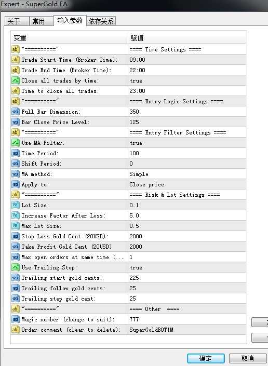Click the boolean icon beside Close all trades by time
The width and height of the screenshot is (268, 366).
point(15,80)
